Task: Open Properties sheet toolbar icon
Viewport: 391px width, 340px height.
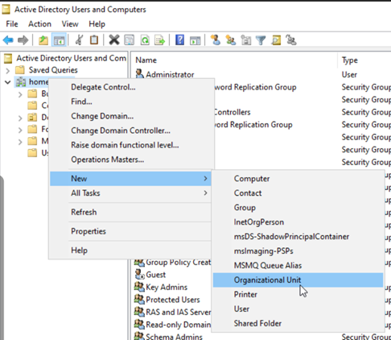Action: pos(130,40)
